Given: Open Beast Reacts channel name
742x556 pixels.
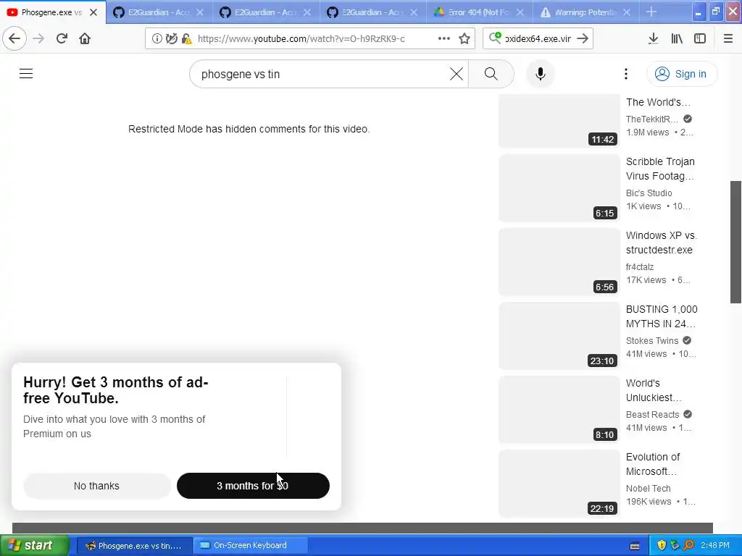Looking at the screenshot, I should pyautogui.click(x=653, y=414).
